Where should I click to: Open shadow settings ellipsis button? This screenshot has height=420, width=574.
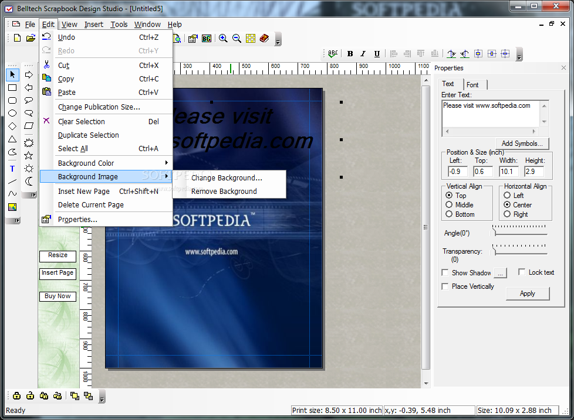click(500, 273)
